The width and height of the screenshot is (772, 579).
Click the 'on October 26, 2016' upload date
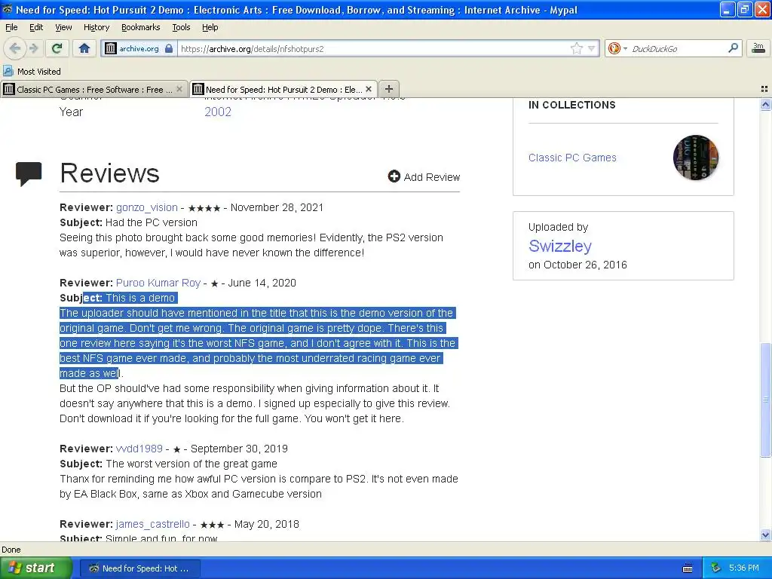[x=577, y=265]
